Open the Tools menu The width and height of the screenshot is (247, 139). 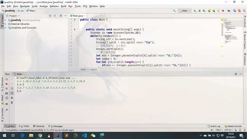(x=77, y=6)
